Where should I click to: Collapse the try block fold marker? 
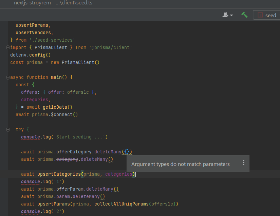[8, 129]
